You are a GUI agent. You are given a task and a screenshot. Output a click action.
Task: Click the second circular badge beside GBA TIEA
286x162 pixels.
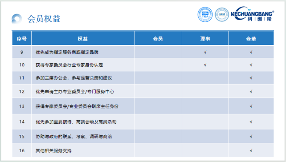[222, 15]
